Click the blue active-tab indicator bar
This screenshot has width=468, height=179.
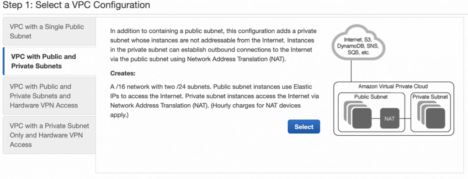click(x=3, y=61)
